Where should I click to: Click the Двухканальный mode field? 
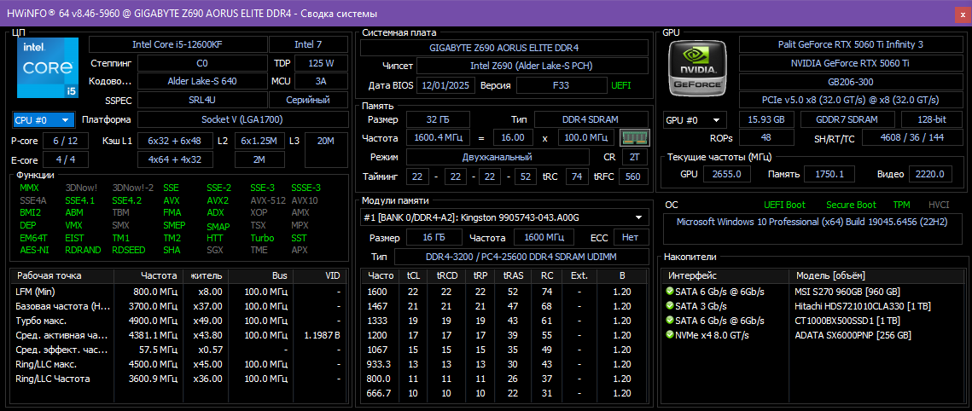(x=498, y=157)
